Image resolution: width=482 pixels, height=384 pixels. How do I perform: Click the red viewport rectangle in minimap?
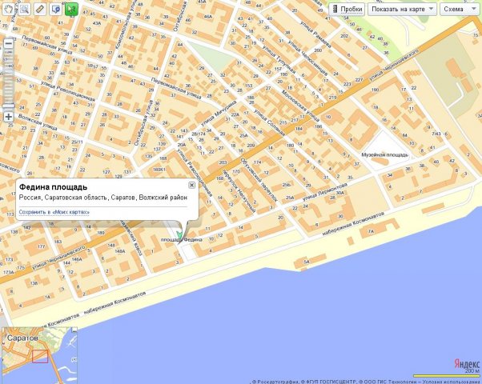pyautogui.click(x=40, y=355)
